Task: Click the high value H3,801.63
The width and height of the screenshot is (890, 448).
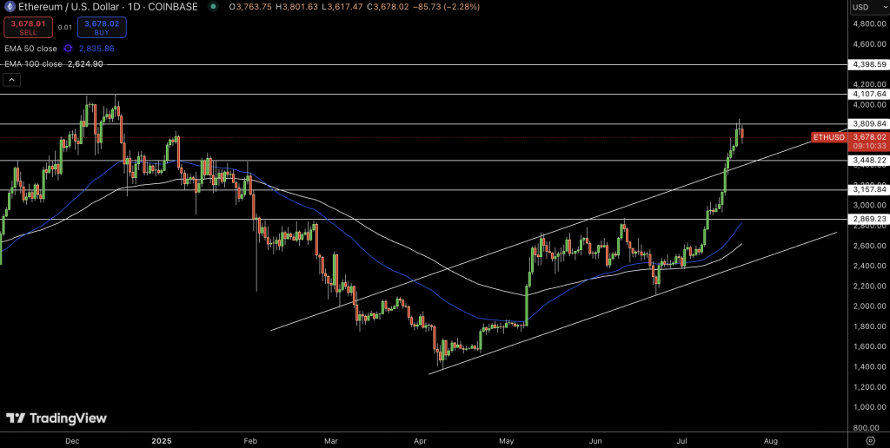Action: (299, 7)
